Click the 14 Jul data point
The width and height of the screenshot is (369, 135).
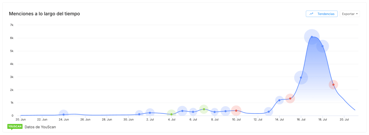pos(279,100)
